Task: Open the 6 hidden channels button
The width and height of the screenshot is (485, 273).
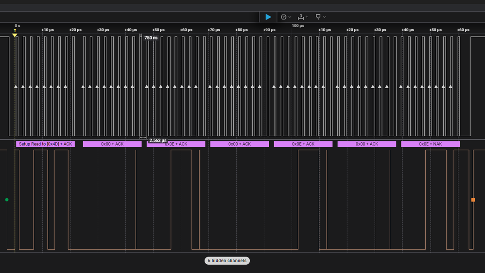Action: 227,261
